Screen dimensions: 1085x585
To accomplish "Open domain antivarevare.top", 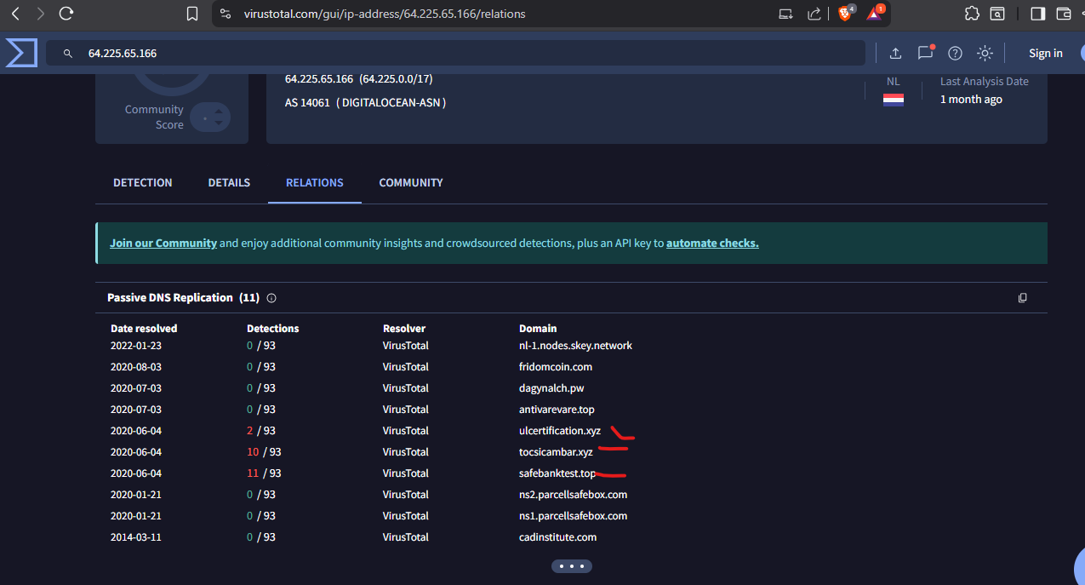I will 557,410.
